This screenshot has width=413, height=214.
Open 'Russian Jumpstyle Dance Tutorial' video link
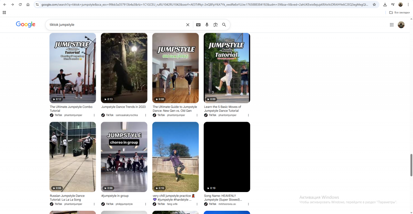click(x=67, y=198)
